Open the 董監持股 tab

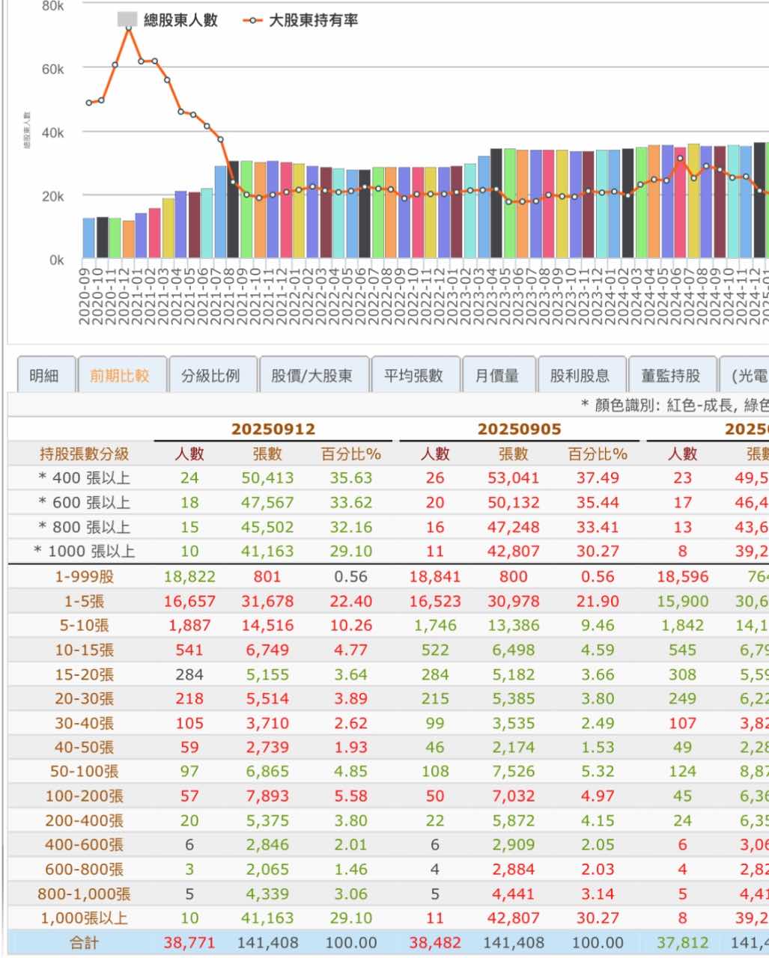(672, 375)
